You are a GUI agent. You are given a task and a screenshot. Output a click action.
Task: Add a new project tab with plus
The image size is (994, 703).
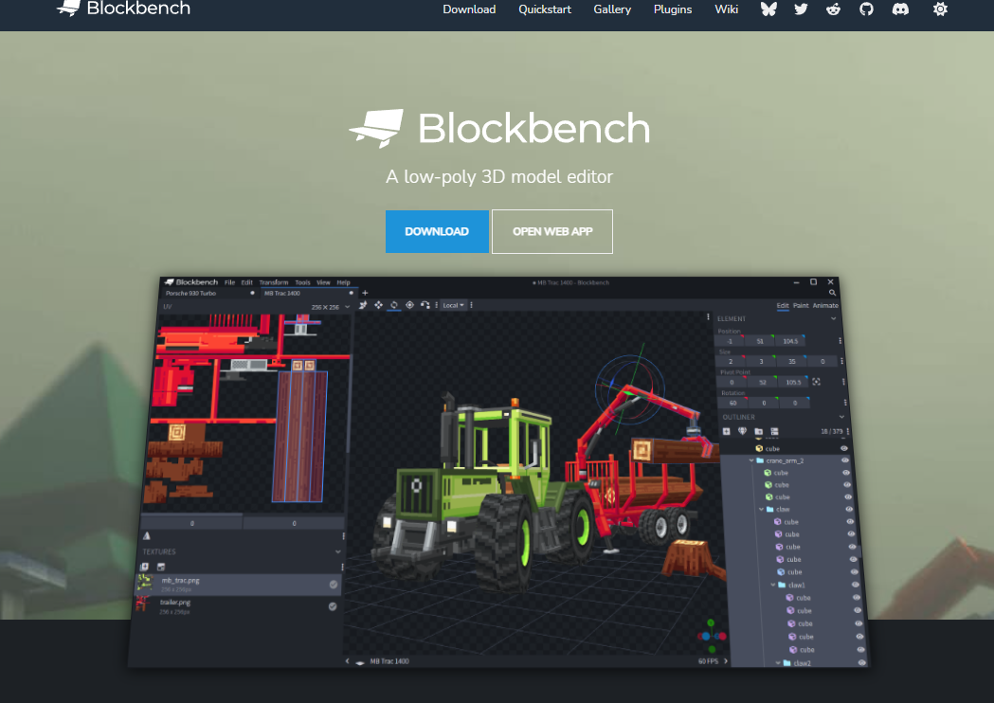(365, 293)
